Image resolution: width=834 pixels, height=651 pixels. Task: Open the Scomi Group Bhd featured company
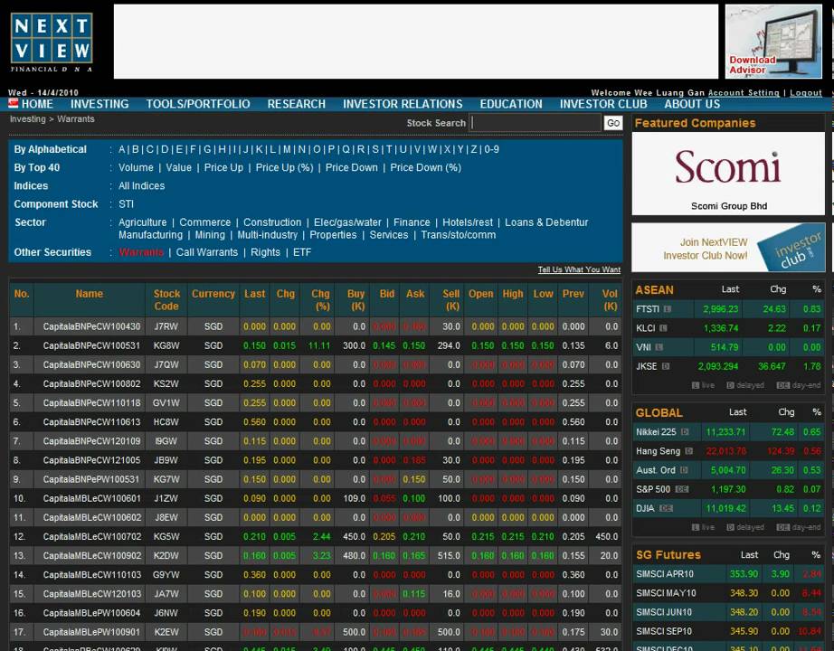point(728,174)
